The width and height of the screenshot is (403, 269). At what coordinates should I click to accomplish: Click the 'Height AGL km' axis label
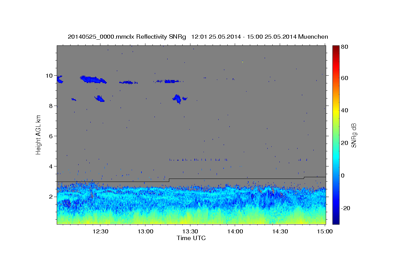[38, 135]
